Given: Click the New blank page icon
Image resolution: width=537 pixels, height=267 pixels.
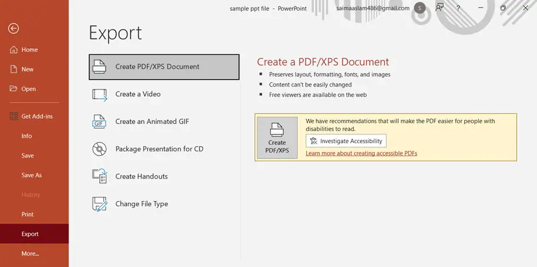Looking at the screenshot, I should (14, 69).
